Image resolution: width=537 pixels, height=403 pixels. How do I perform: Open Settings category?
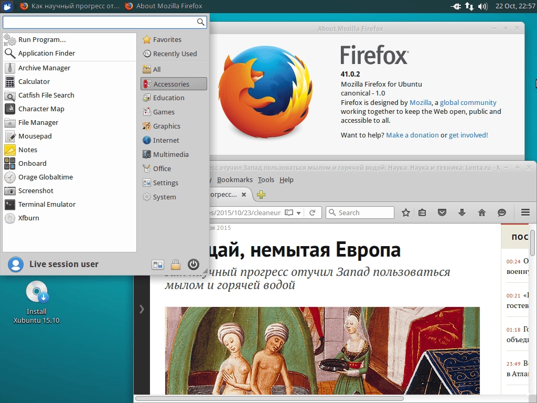pos(174,183)
